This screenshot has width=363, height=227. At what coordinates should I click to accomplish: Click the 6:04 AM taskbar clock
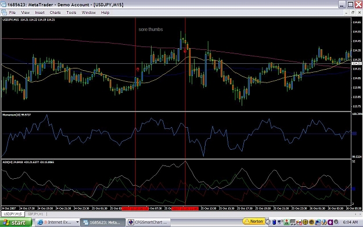click(350, 222)
